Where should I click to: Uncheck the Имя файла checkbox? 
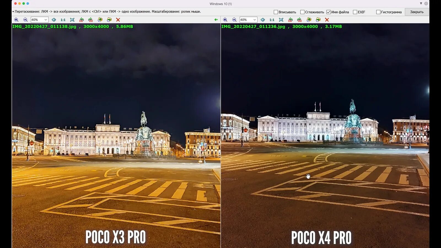pyautogui.click(x=328, y=12)
